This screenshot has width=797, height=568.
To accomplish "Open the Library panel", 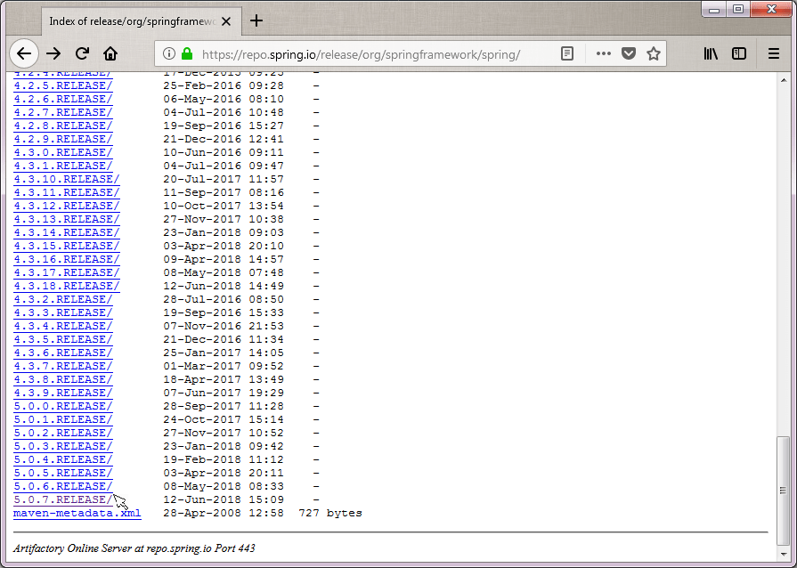I will tap(710, 53).
